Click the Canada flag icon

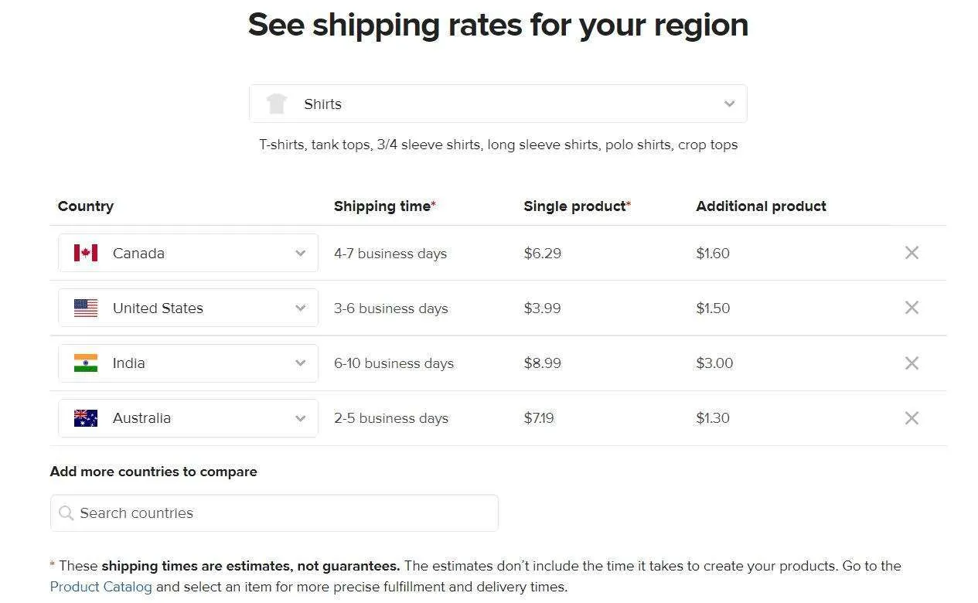tap(86, 253)
